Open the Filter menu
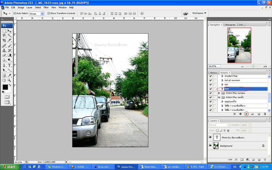Screen dimensions: 272x170 point(46,7)
